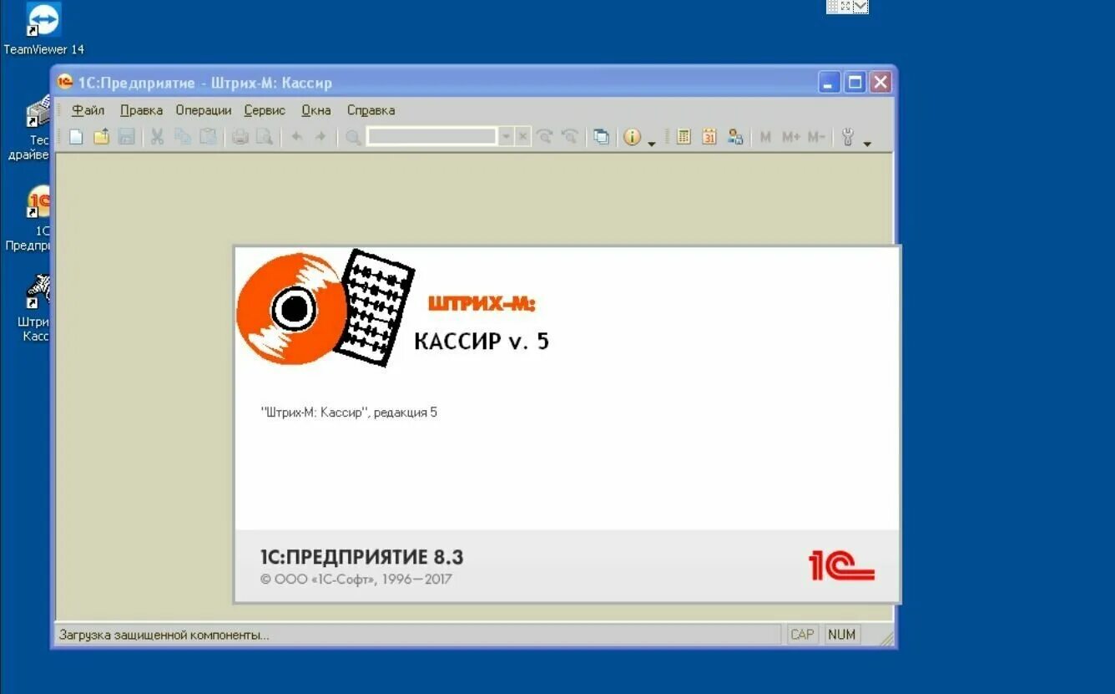Click the 'Загрузка защищенной компоненты...' status text

(x=164, y=635)
